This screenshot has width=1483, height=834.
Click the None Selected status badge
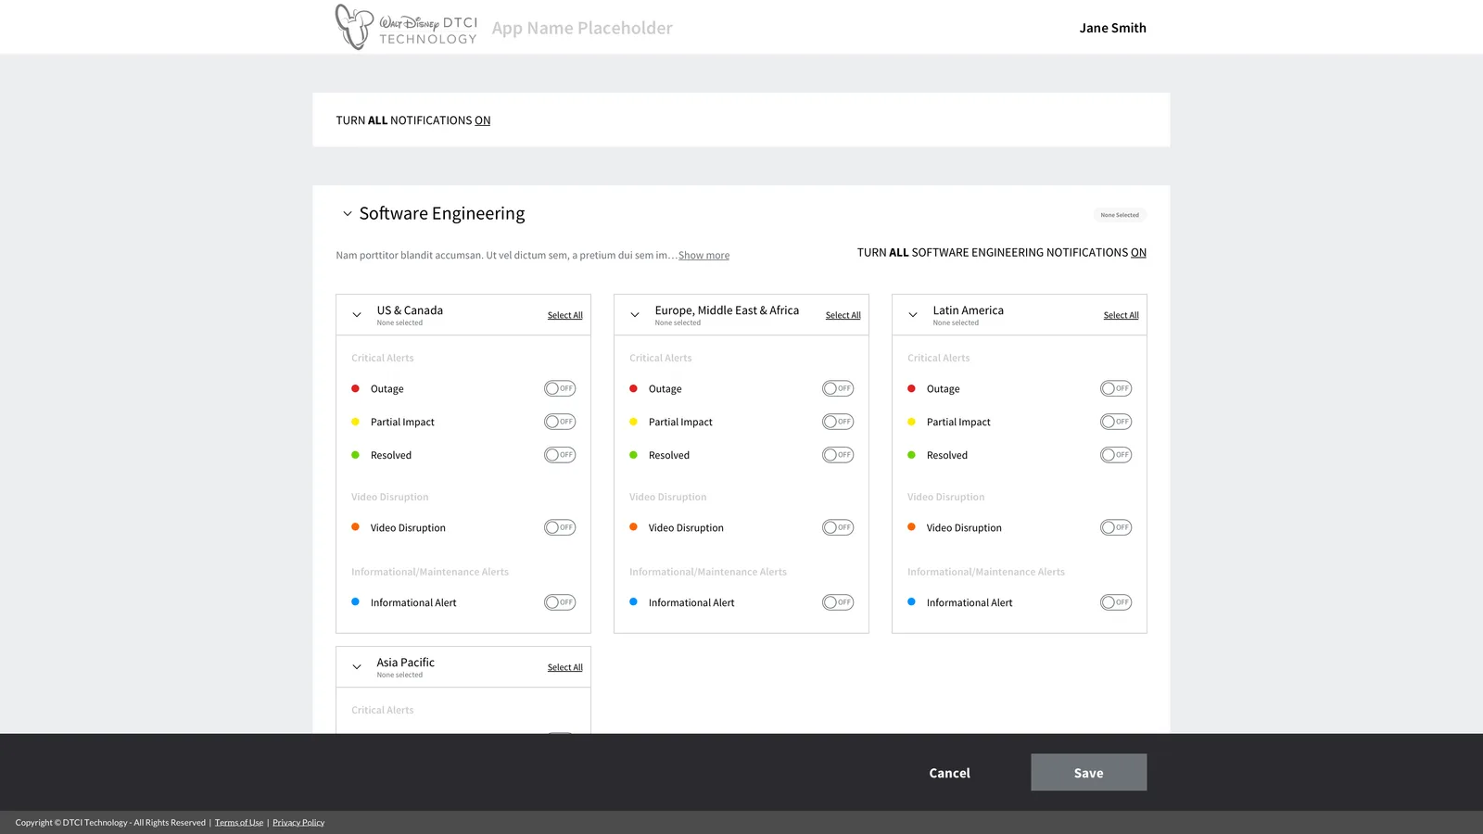pyautogui.click(x=1120, y=215)
